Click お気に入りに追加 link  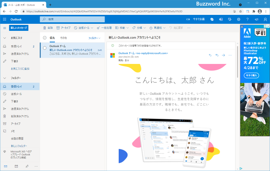20,69
